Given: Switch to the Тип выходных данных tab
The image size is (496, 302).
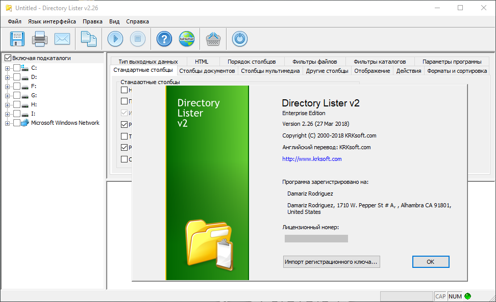Looking at the screenshot, I should point(148,62).
